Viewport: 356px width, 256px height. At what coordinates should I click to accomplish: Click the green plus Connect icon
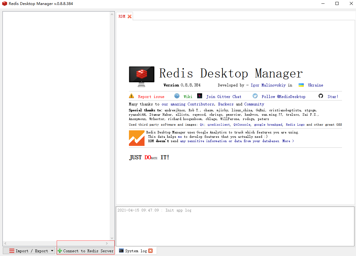tap(60, 251)
